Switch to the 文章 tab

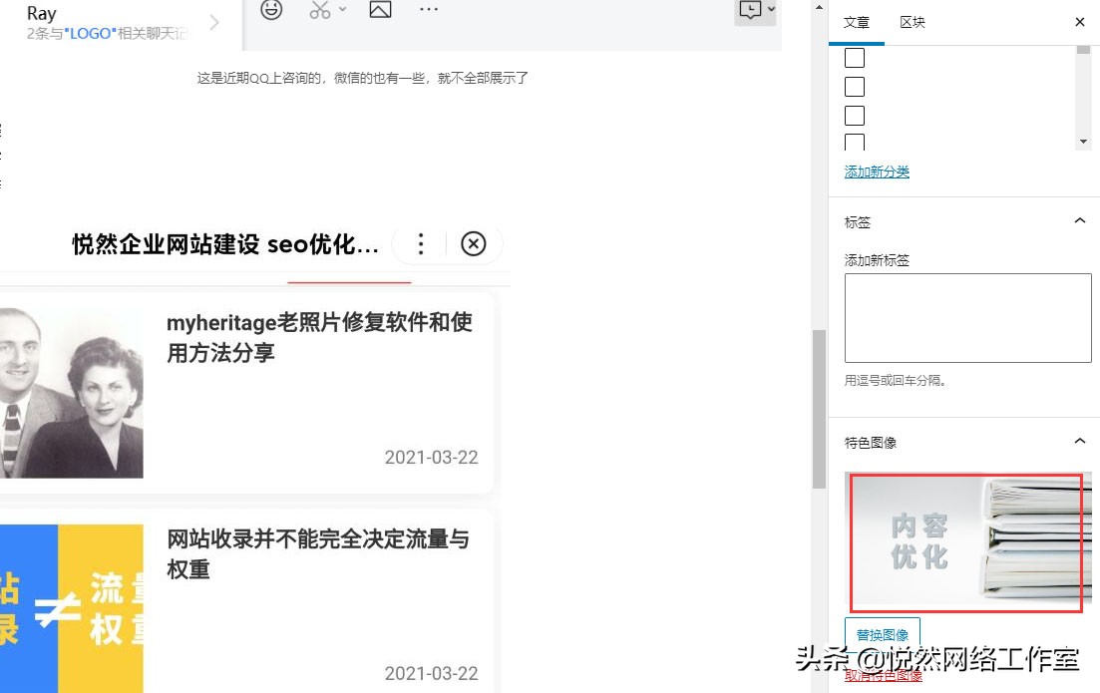[857, 22]
